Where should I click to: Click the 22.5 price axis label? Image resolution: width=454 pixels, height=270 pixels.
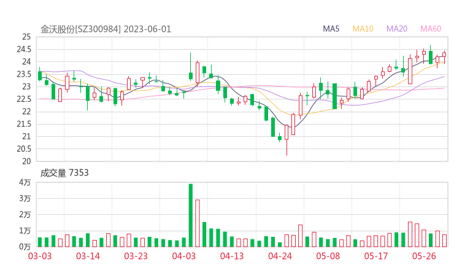(x=24, y=99)
